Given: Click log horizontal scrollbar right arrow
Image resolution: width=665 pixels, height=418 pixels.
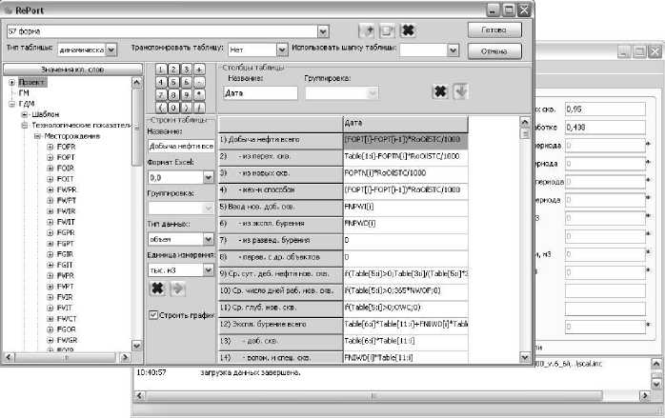Looking at the screenshot, I should point(645,395).
